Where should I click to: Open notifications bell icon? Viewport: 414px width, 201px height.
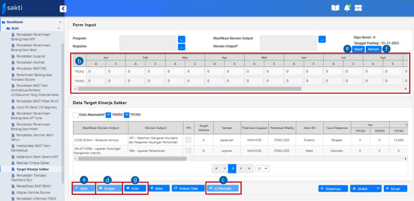(347, 8)
